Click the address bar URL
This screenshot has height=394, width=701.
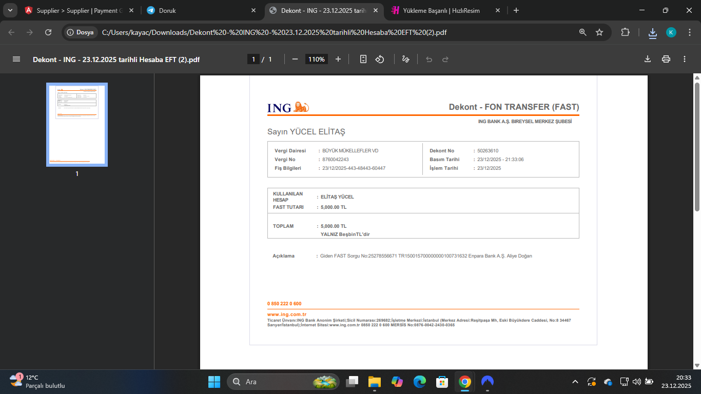click(x=275, y=32)
